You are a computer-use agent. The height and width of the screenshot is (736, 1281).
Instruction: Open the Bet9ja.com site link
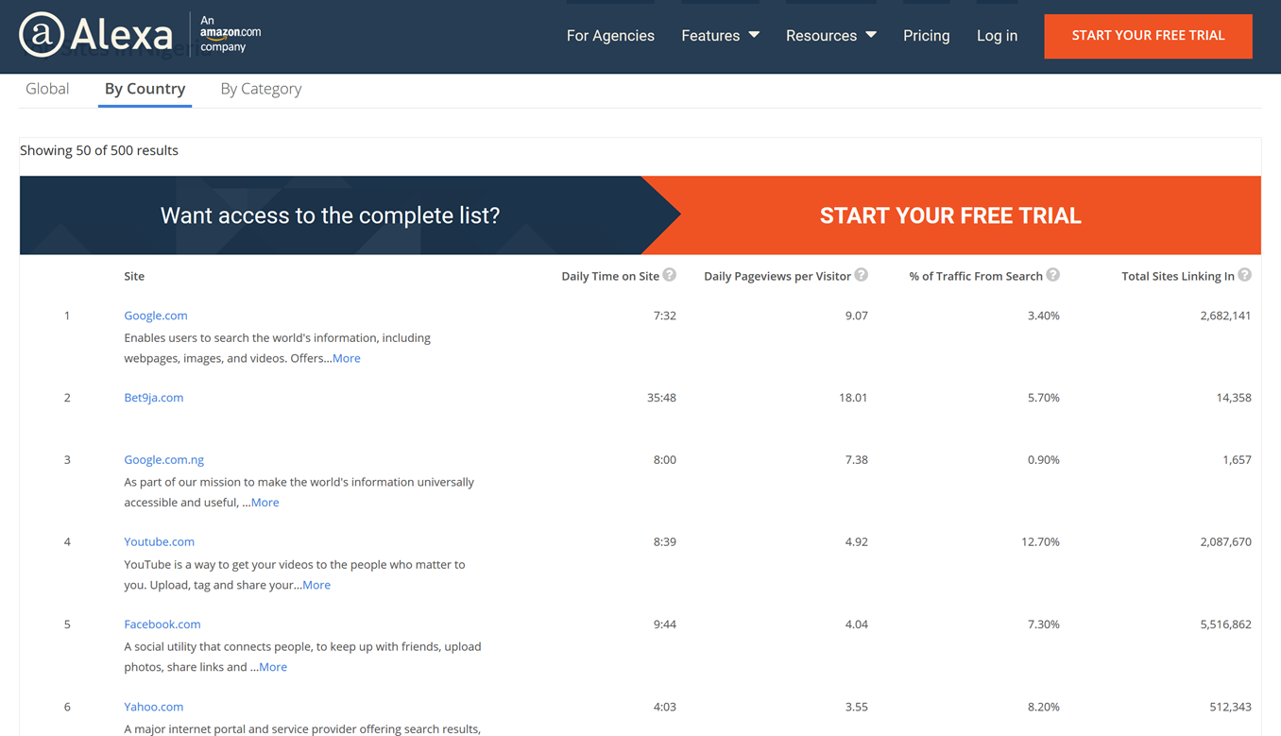[x=154, y=398]
